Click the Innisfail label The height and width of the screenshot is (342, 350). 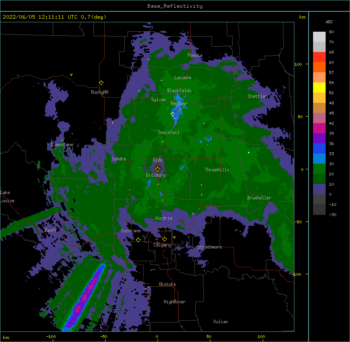pos(169,132)
